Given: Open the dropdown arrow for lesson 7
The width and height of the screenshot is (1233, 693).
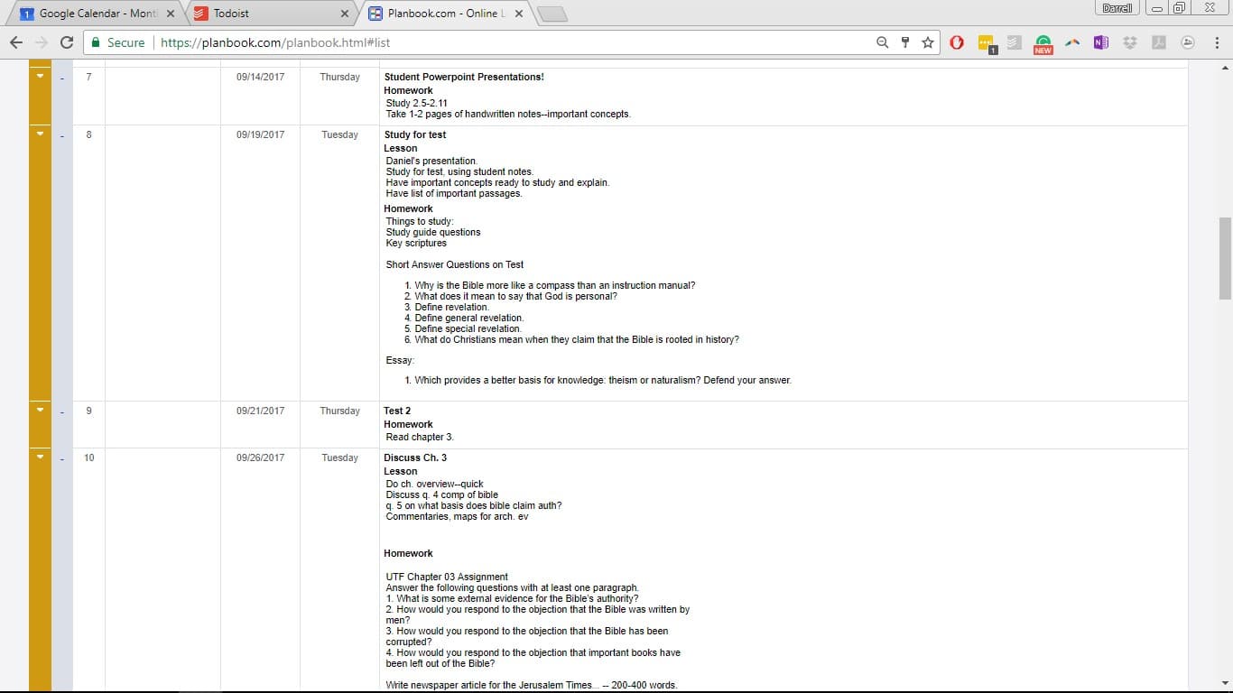Looking at the screenshot, I should coord(40,77).
